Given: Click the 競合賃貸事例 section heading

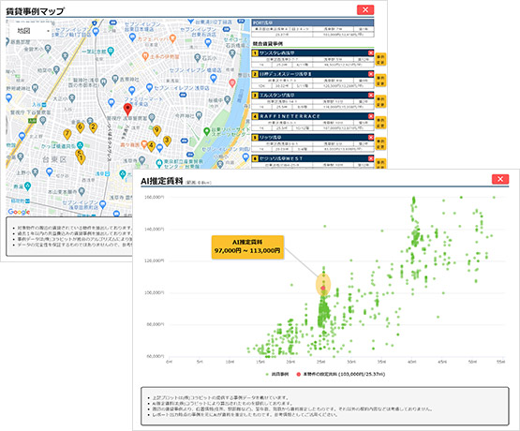Looking at the screenshot, I should coord(268,44).
